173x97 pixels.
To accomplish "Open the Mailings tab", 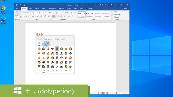I will 61,9.
